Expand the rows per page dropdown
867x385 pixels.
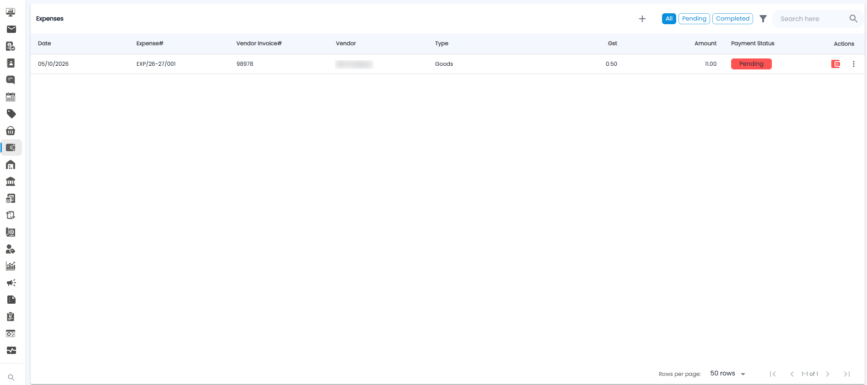(x=728, y=374)
